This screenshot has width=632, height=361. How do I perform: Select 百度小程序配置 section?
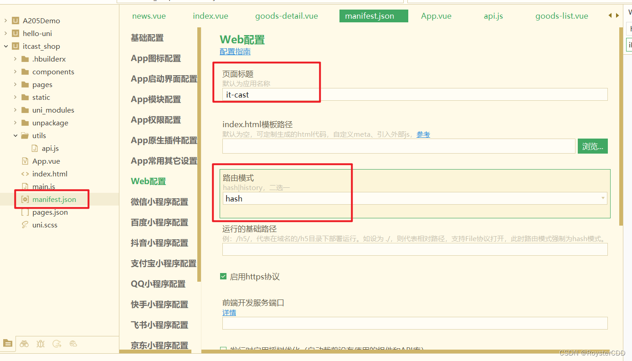tap(159, 222)
